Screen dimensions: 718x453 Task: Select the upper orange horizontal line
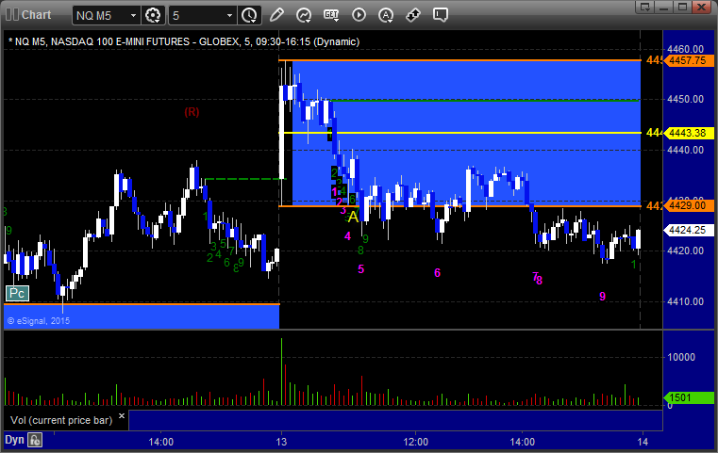(459, 60)
